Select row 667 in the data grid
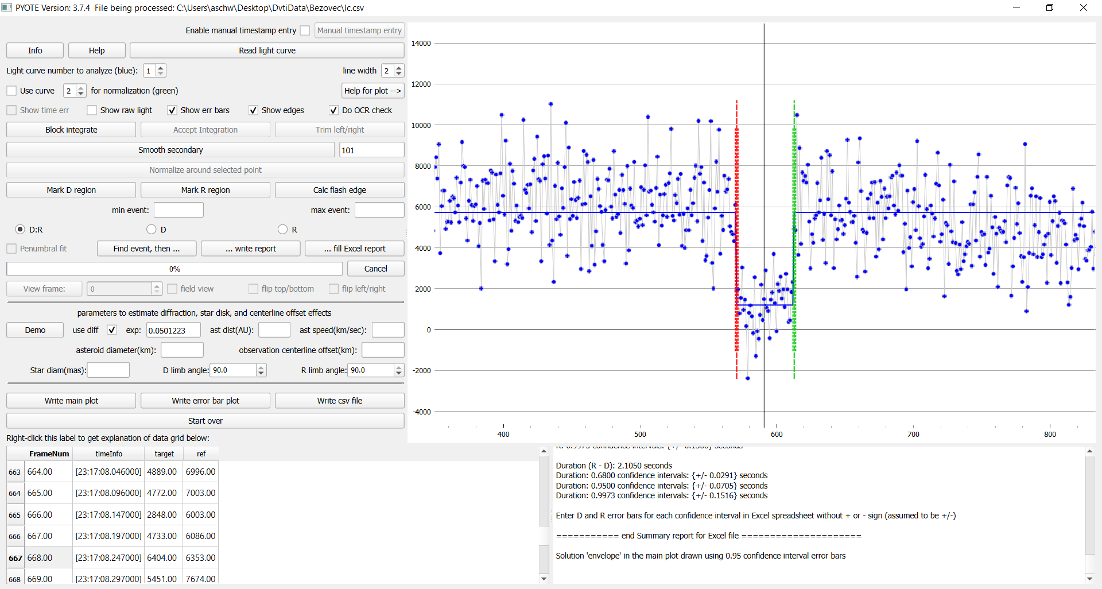 pyautogui.click(x=15, y=558)
